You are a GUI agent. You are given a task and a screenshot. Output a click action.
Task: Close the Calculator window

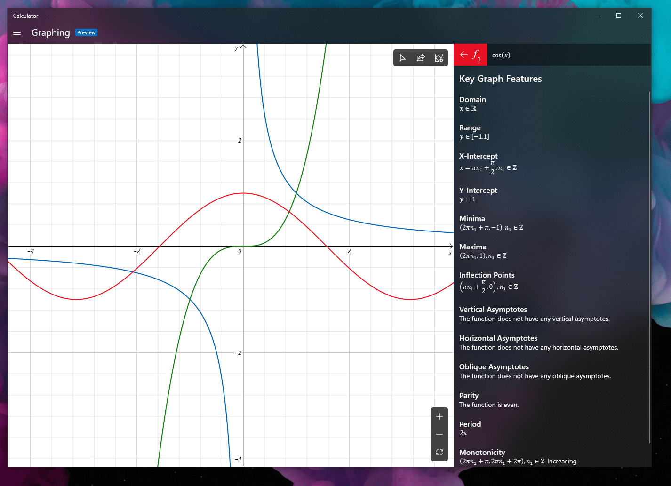(640, 16)
